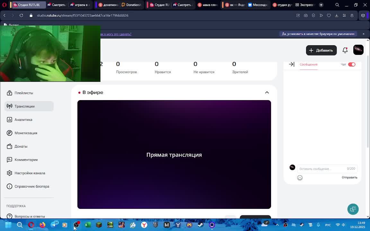Click the Добавить button
The width and height of the screenshot is (370, 231).
(x=321, y=50)
